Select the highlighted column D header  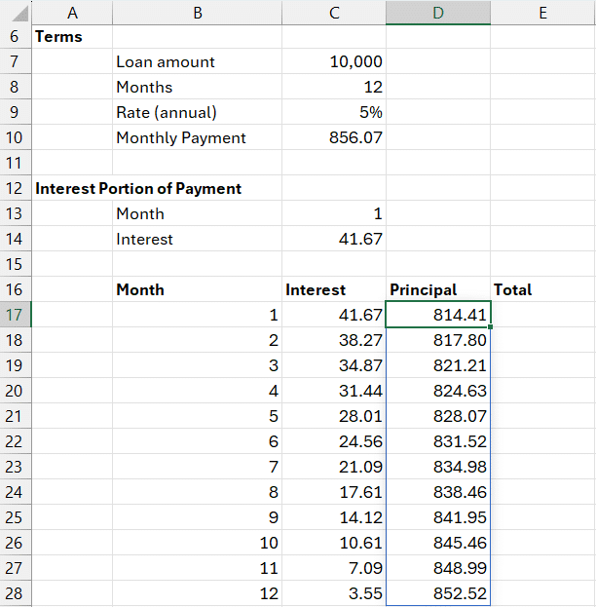point(437,13)
